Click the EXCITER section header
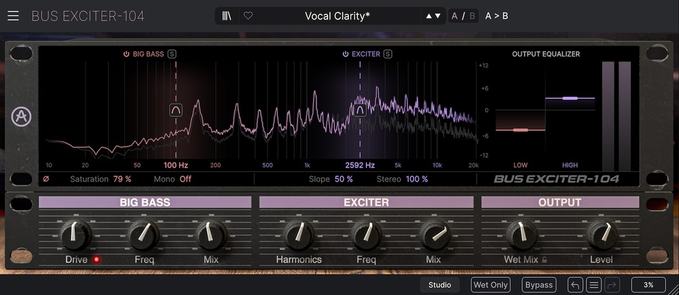 point(367,203)
